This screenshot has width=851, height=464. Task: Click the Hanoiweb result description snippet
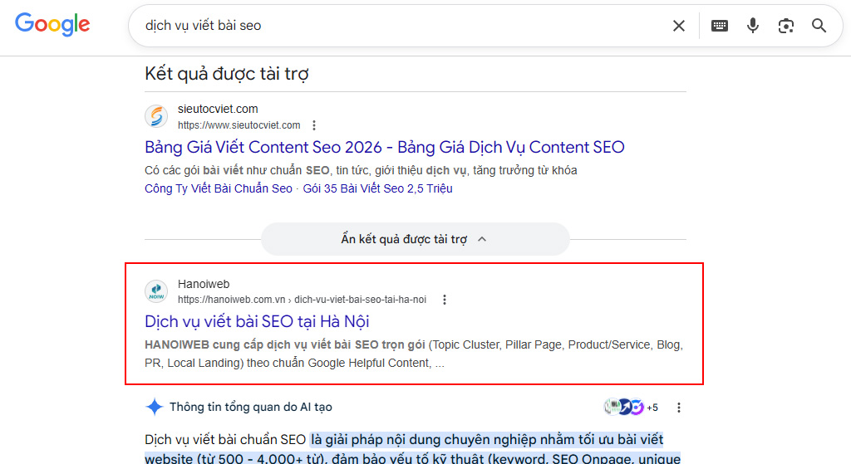click(x=414, y=354)
